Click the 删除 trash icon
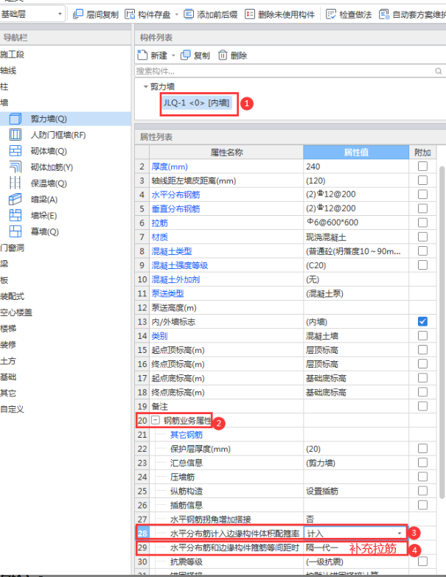This screenshot has height=577, width=446. [x=223, y=55]
